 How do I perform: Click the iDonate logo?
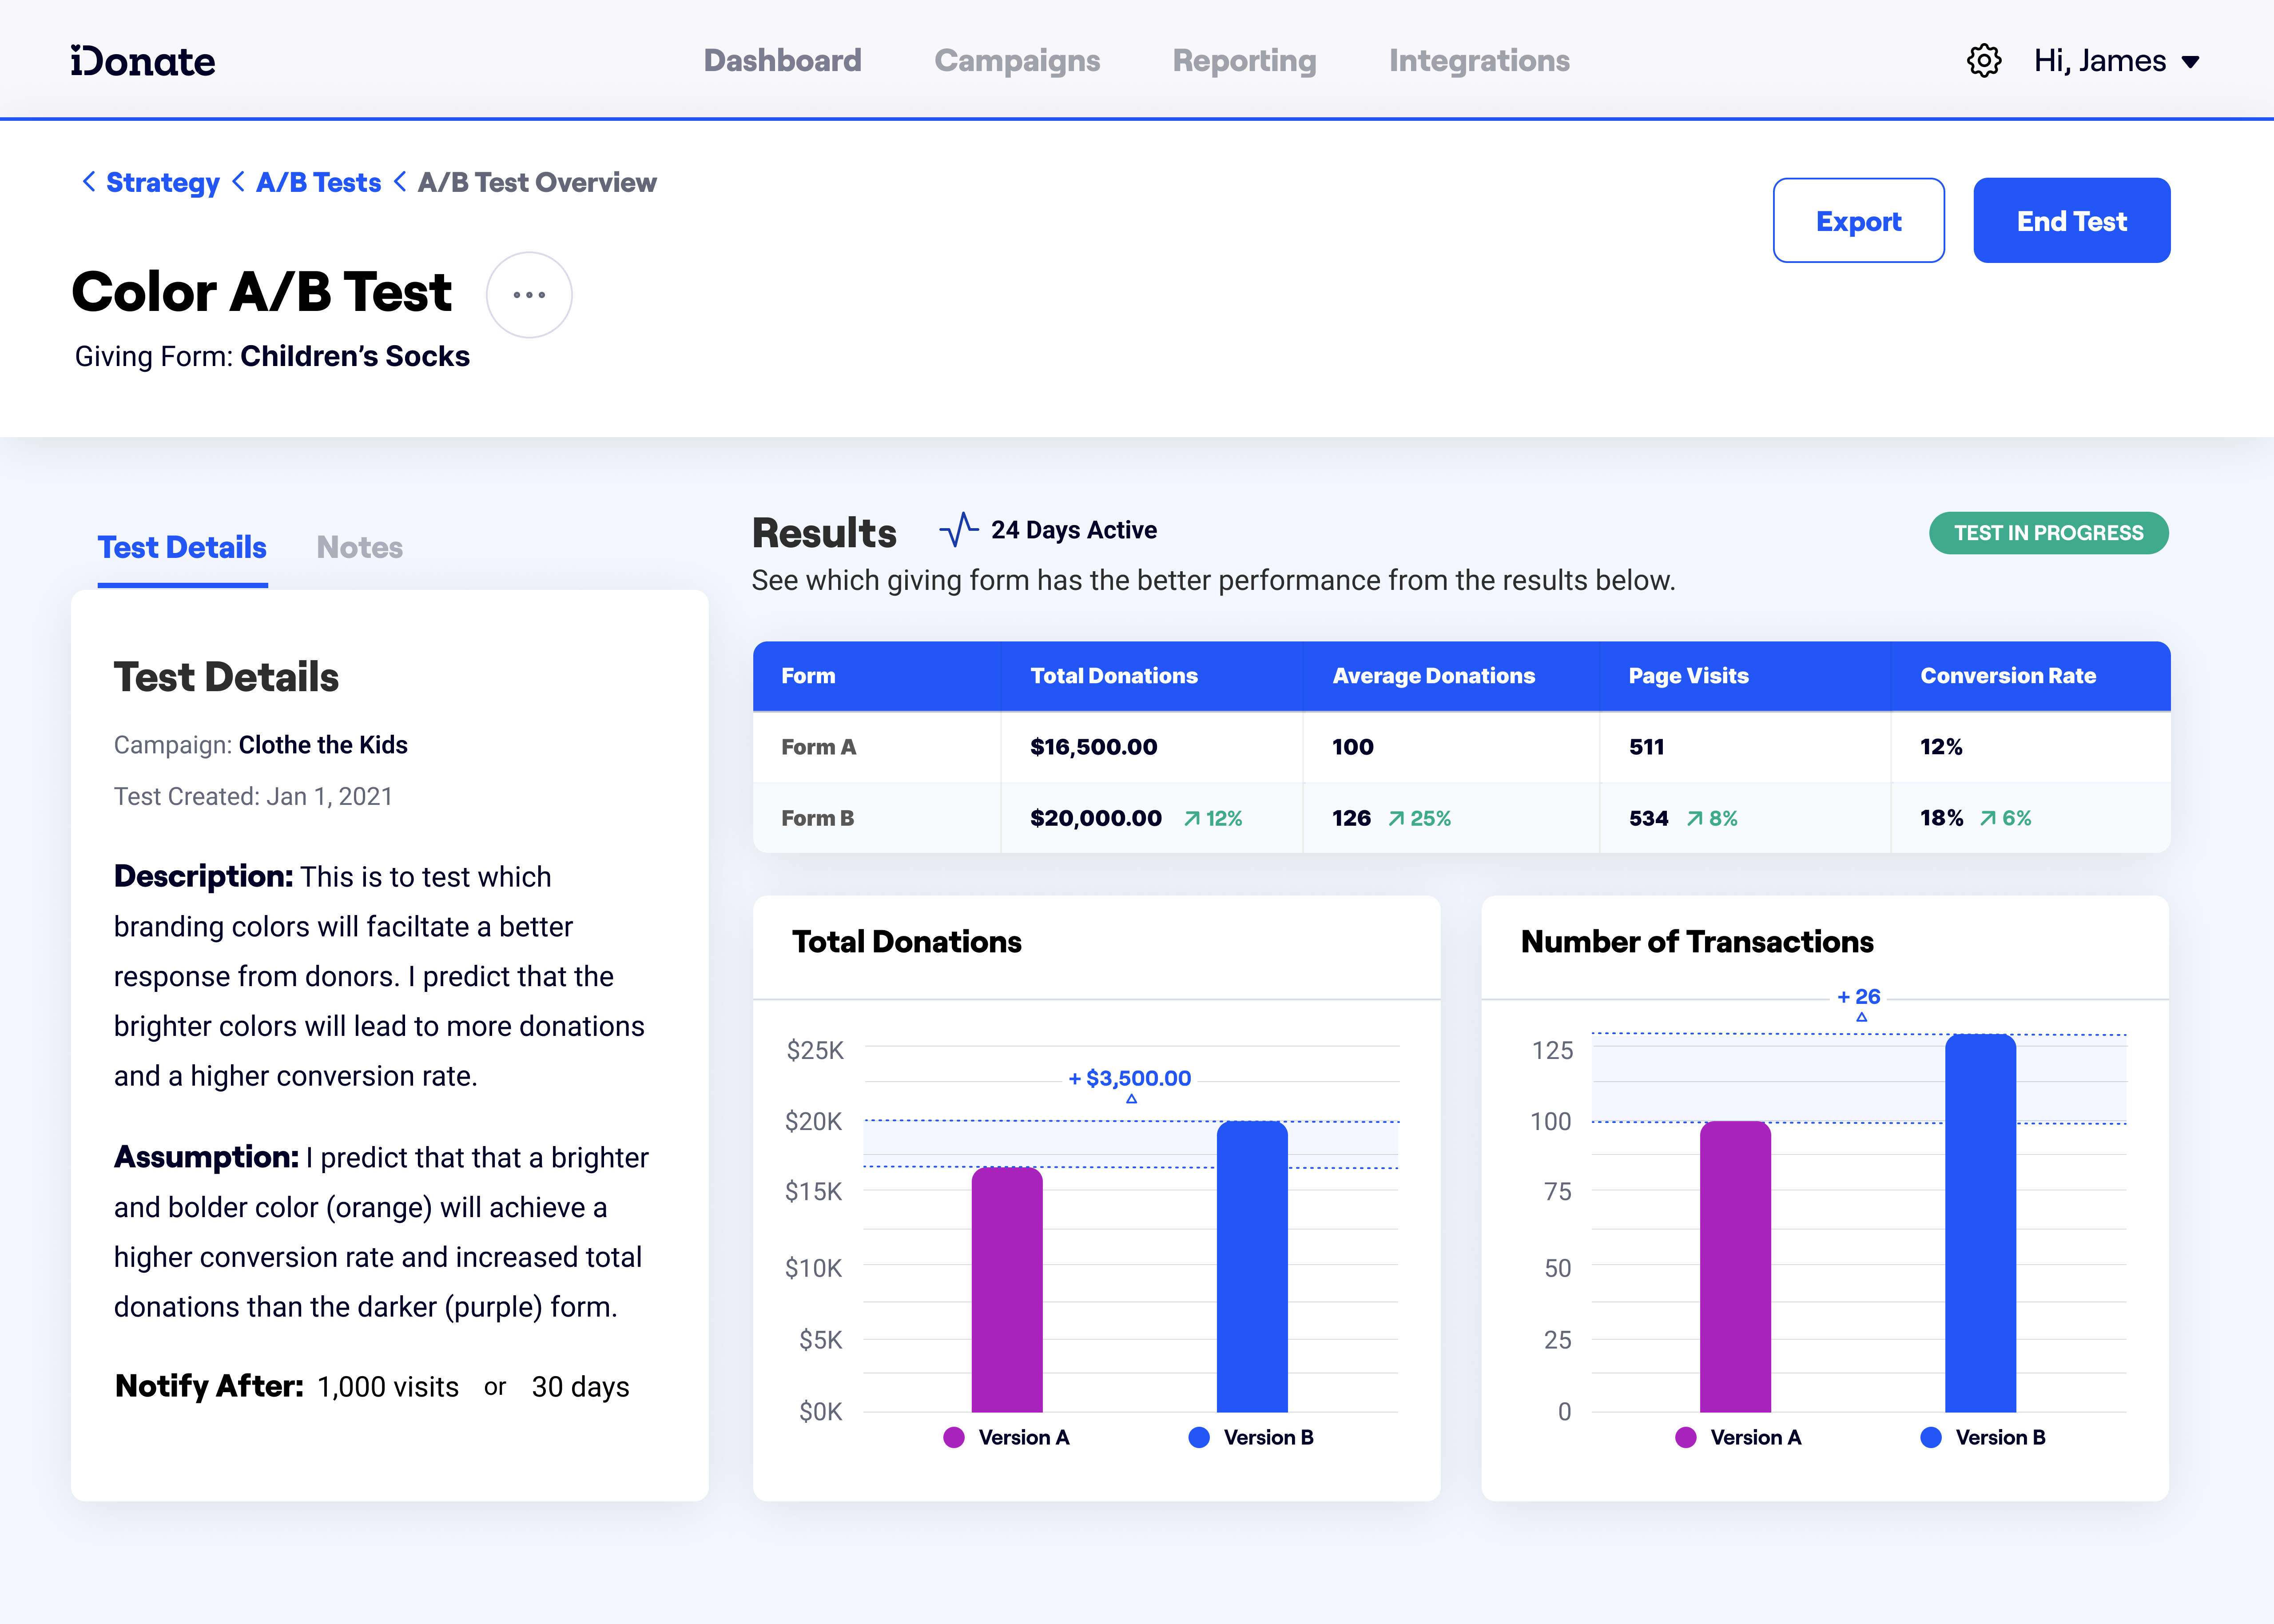point(143,61)
